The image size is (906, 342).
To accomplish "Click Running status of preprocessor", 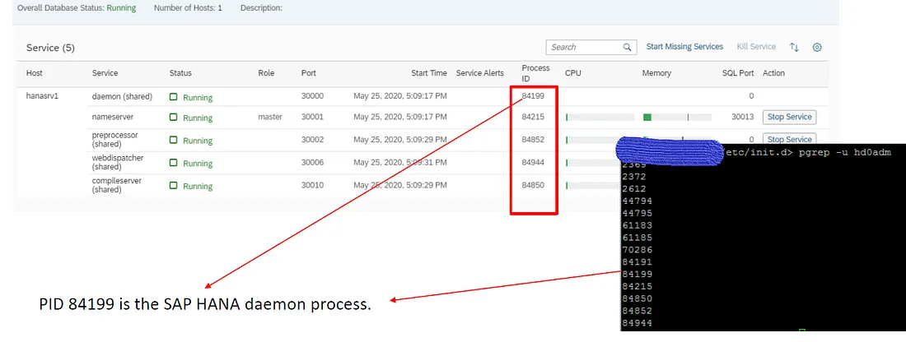I will tap(191, 140).
